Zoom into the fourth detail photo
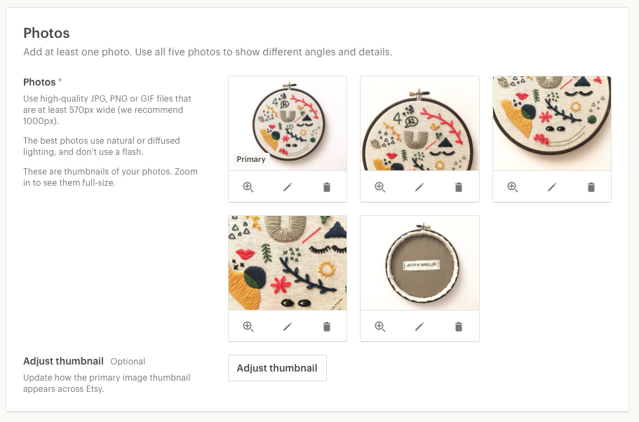This screenshot has width=639, height=422. pos(248,326)
